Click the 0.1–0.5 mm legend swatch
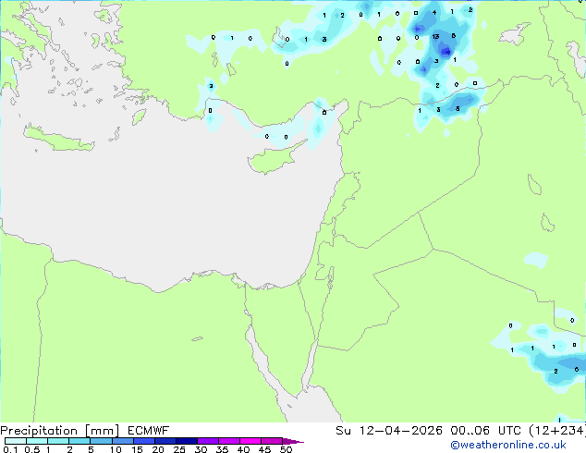 click(16, 441)
